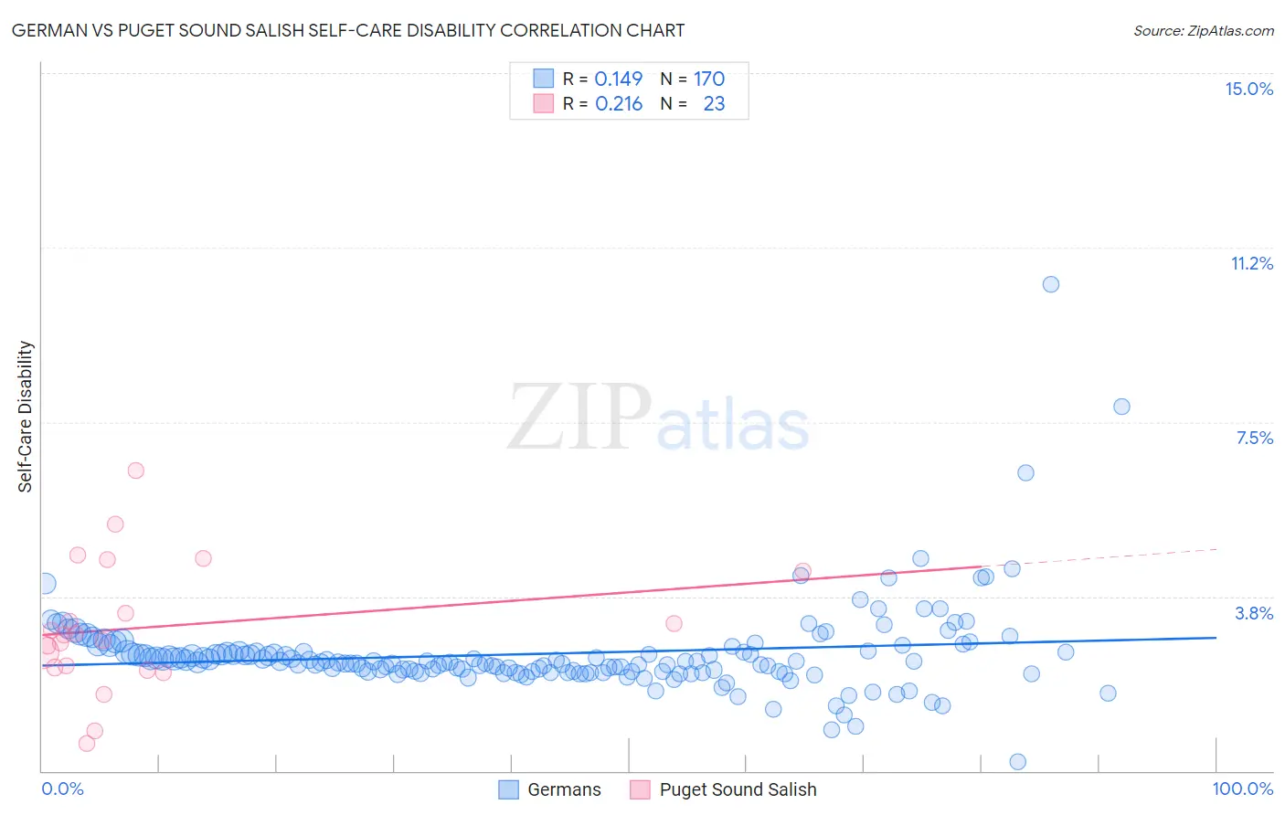The image size is (1285, 815).
Task: Click the lowest pink data point
Action: (x=87, y=743)
